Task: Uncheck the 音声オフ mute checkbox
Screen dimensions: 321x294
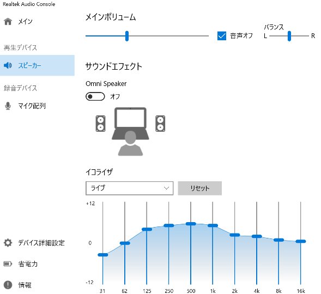Action: [222, 36]
